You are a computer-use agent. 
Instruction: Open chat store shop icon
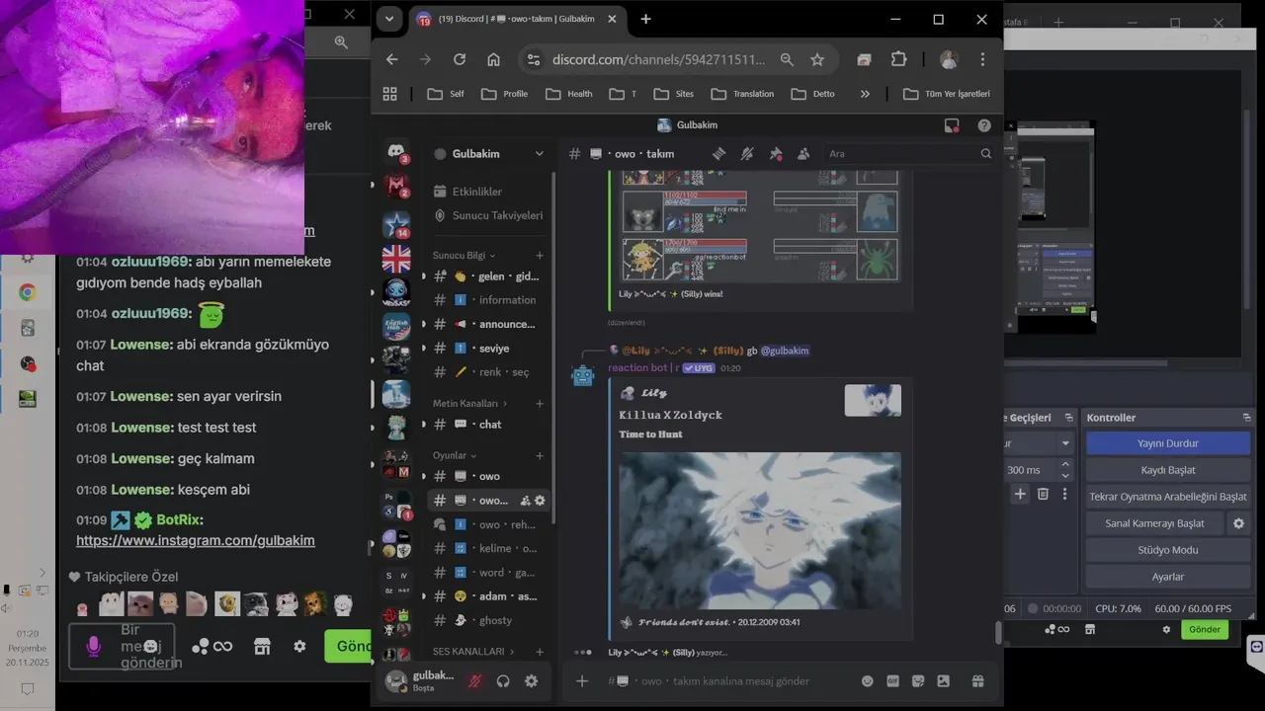tap(262, 646)
